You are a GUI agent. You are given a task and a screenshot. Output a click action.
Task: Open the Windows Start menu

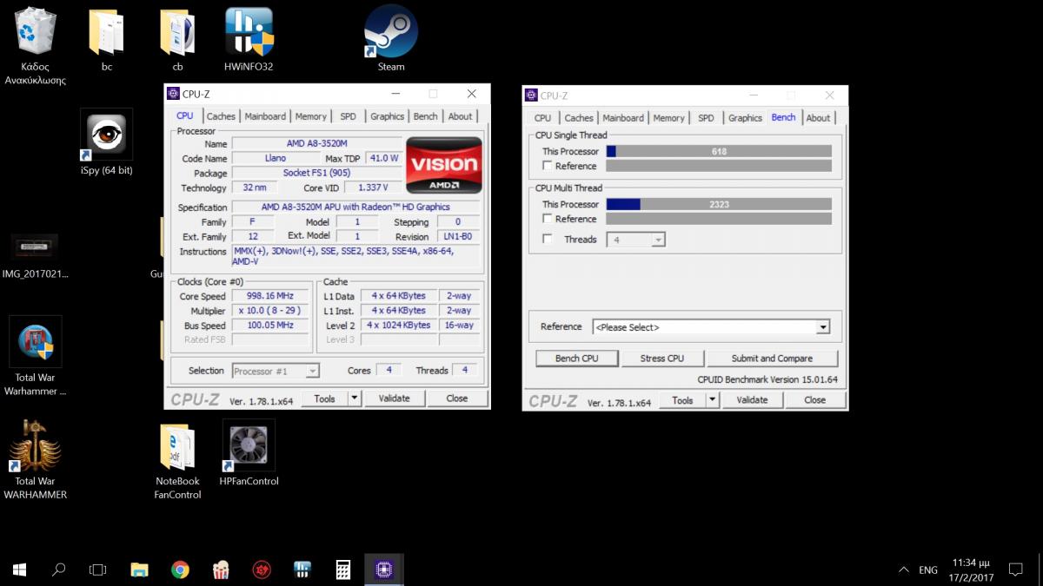19,570
